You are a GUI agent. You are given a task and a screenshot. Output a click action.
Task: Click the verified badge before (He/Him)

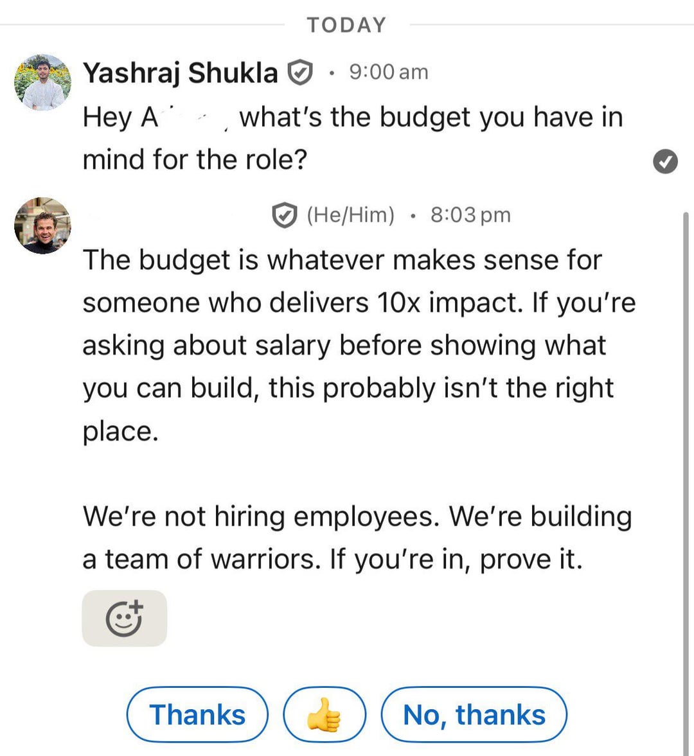284,215
